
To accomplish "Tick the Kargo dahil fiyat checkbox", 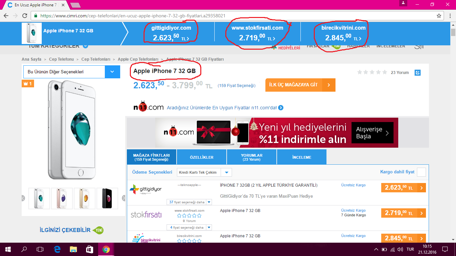I will [x=422, y=172].
